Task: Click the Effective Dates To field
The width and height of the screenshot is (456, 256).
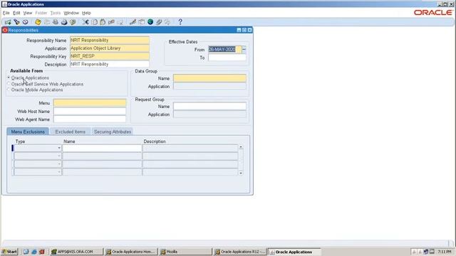Action: coord(227,58)
